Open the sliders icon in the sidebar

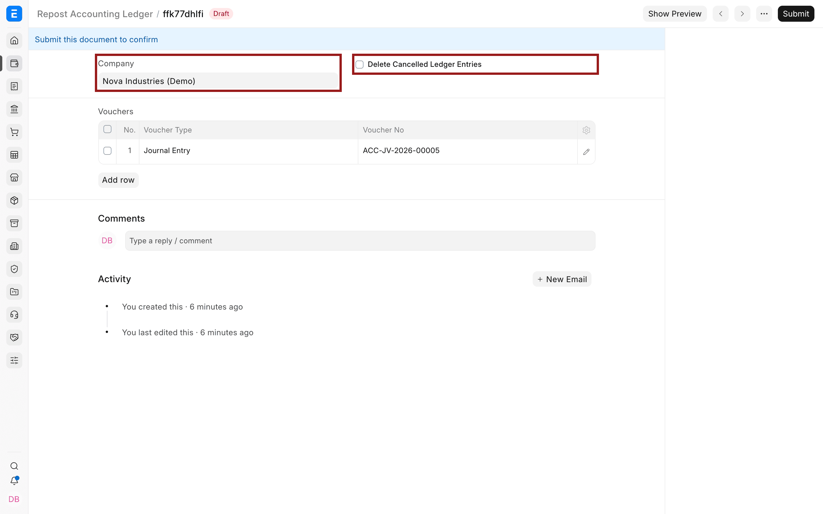pos(14,360)
